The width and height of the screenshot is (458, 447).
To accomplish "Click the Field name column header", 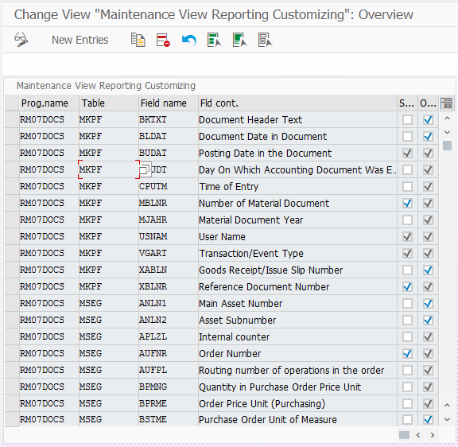I will [169, 103].
